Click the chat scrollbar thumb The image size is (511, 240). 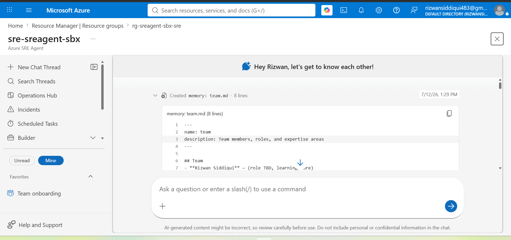[x=500, y=86]
